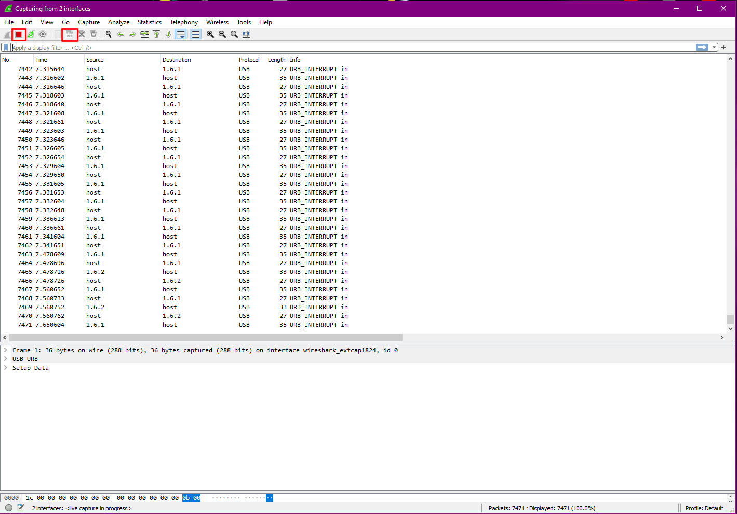Click the capture file properties status icon
Viewport: 737px width, 514px height.
[21, 508]
